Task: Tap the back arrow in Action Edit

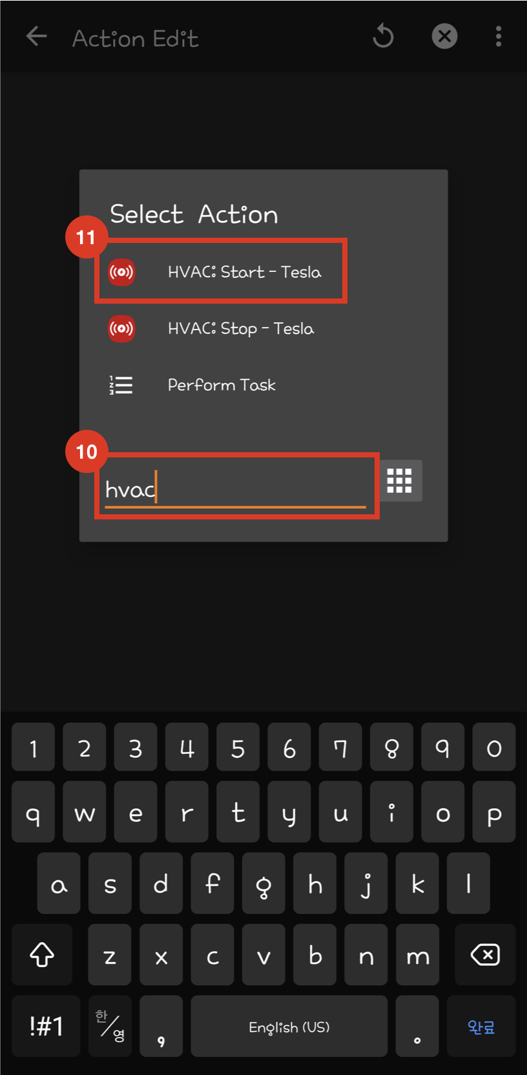Action: tap(36, 37)
